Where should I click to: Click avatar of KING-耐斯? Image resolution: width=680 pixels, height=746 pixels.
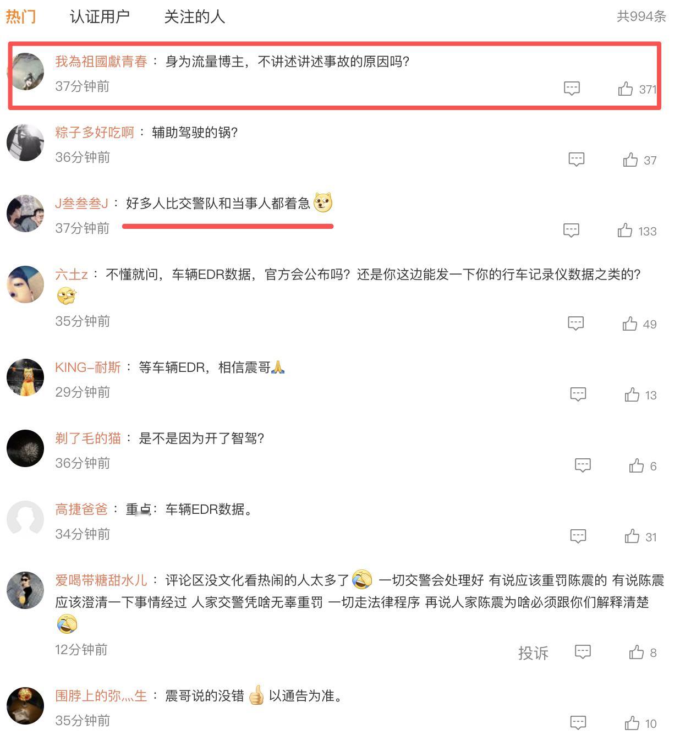click(25, 377)
